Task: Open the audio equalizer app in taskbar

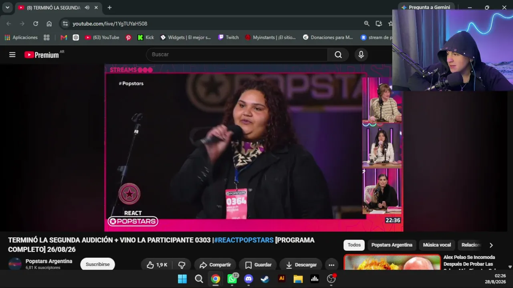Action: click(315, 279)
